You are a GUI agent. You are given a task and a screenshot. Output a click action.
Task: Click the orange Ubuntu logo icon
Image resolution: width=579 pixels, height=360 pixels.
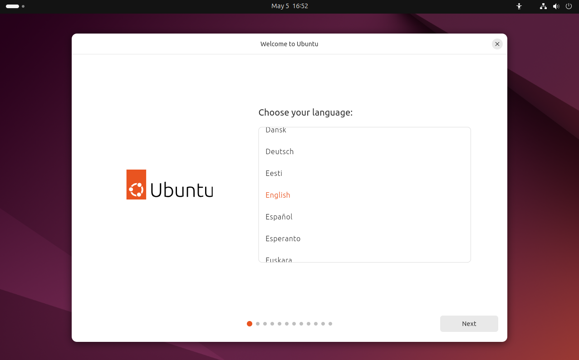(x=136, y=185)
